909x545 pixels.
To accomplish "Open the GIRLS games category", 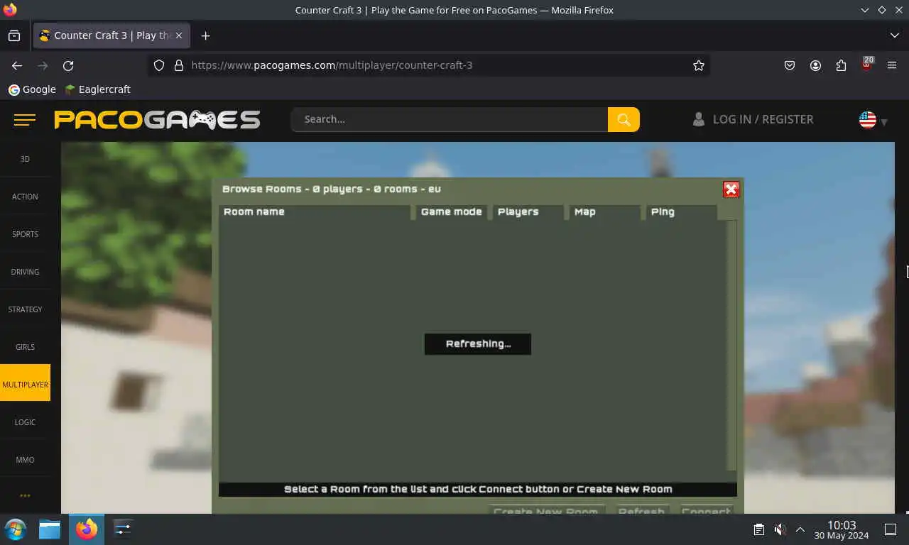I will [x=25, y=347].
